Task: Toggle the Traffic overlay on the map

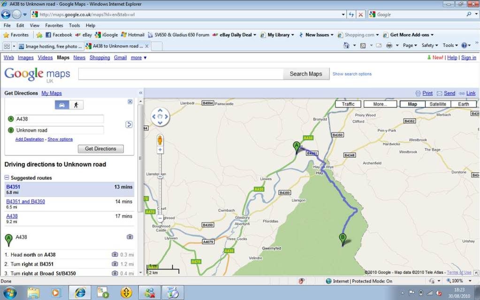Action: point(348,104)
